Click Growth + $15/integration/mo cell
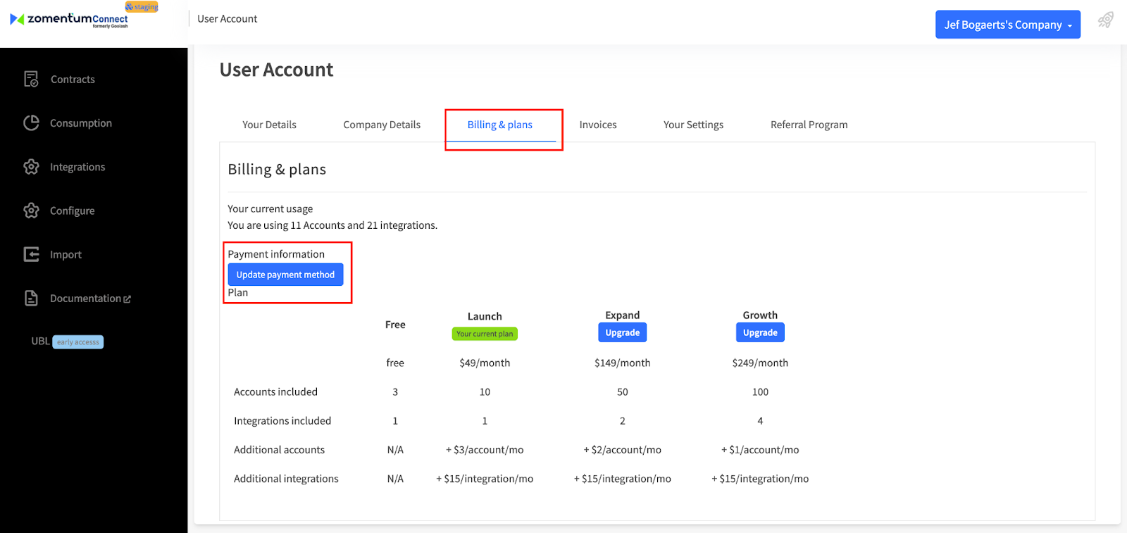Image resolution: width=1127 pixels, height=533 pixels. point(760,478)
